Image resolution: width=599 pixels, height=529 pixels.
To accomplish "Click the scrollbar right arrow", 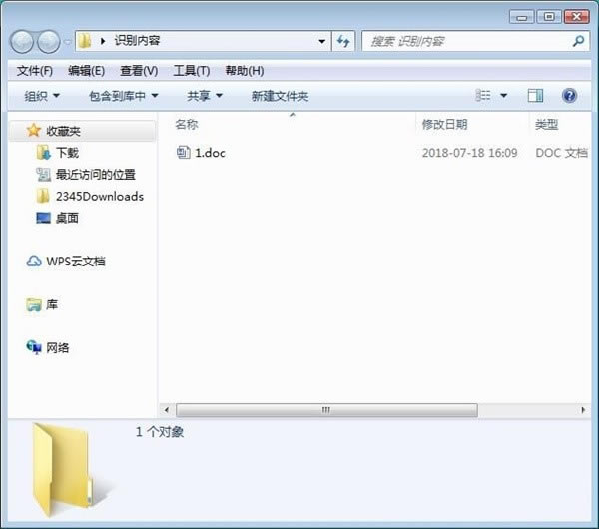I will pos(583,410).
